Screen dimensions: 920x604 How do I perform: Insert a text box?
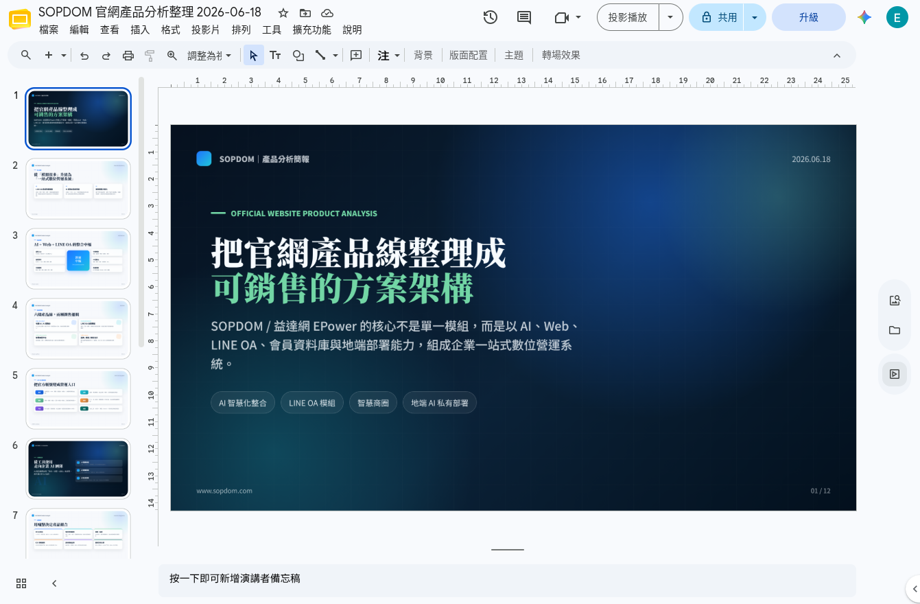(275, 56)
